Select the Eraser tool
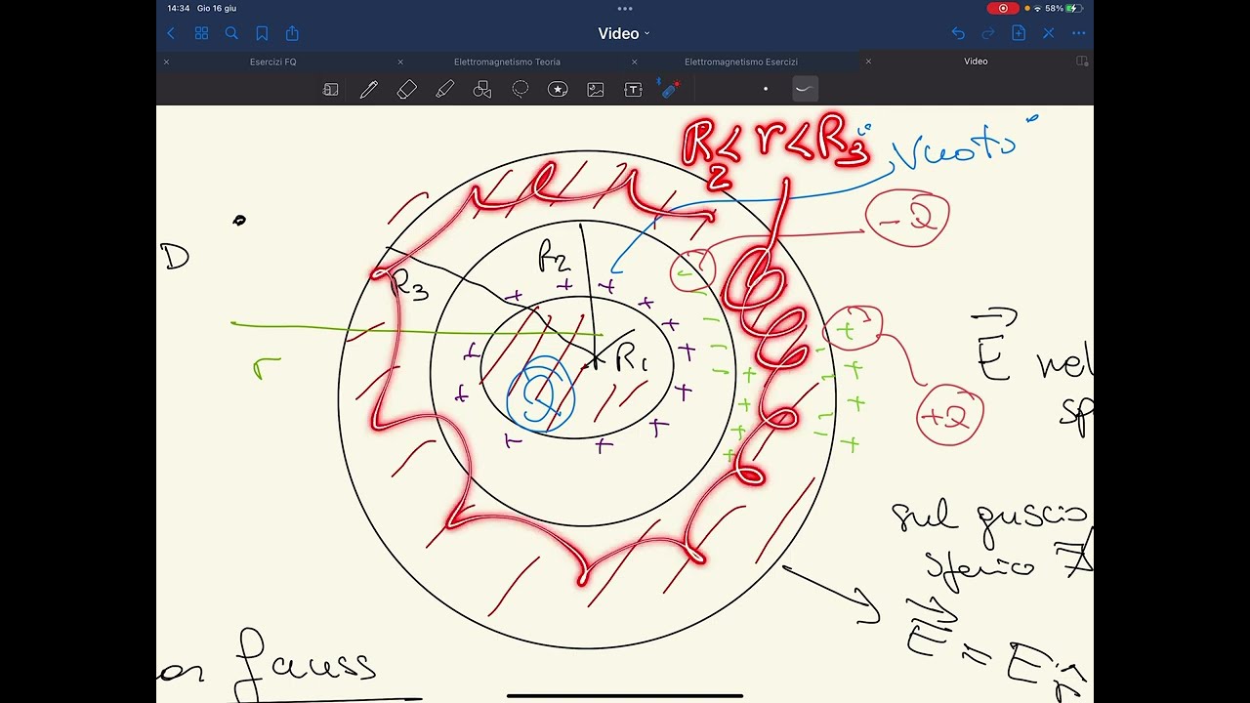This screenshot has height=703, width=1250. point(406,90)
